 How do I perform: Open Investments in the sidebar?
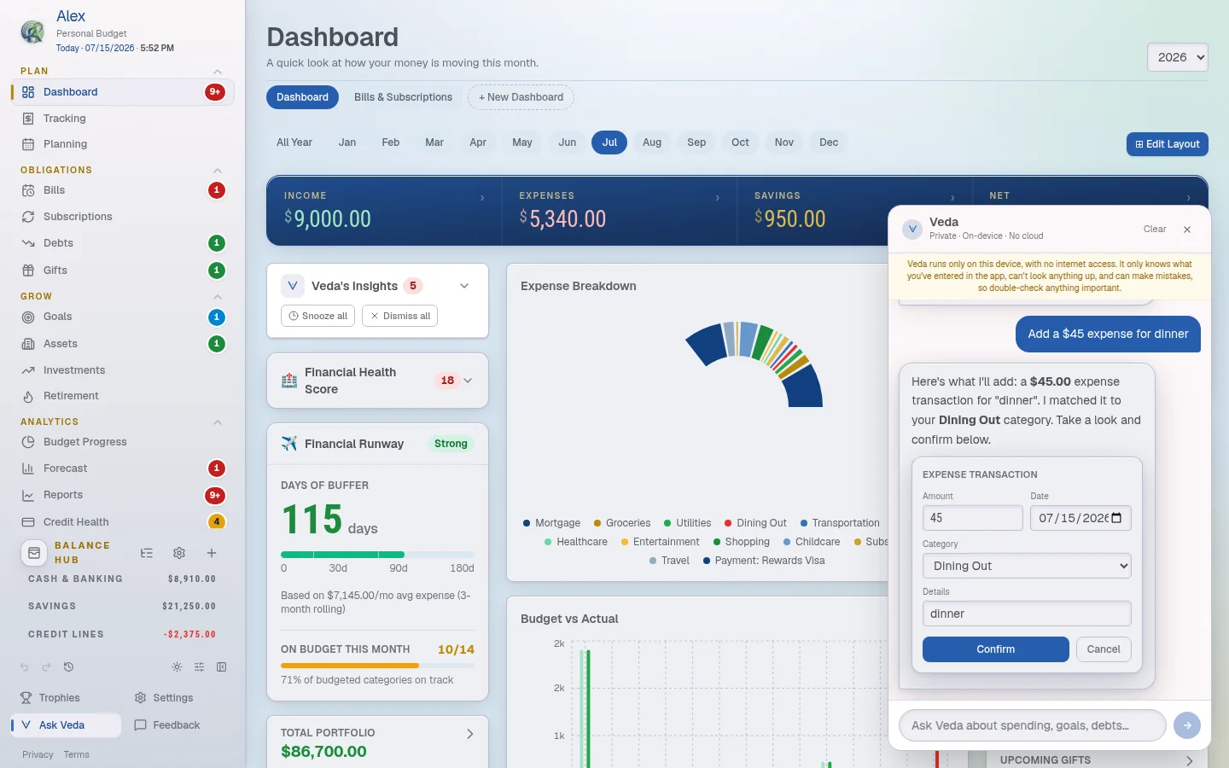[x=122, y=370]
